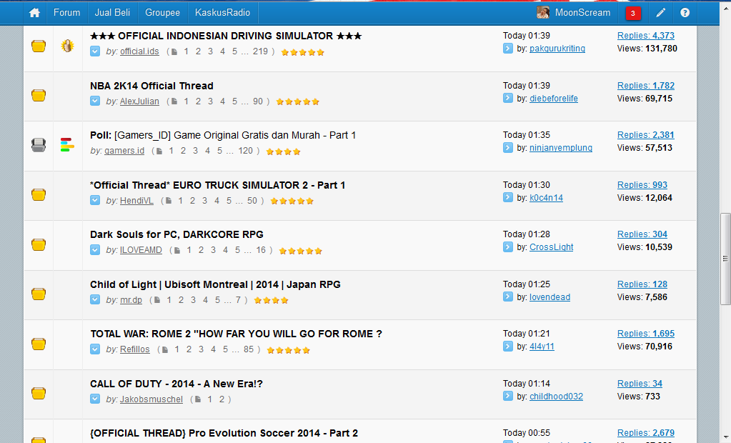Go to Kaskus home via house icon
731x443 pixels.
pos(34,13)
